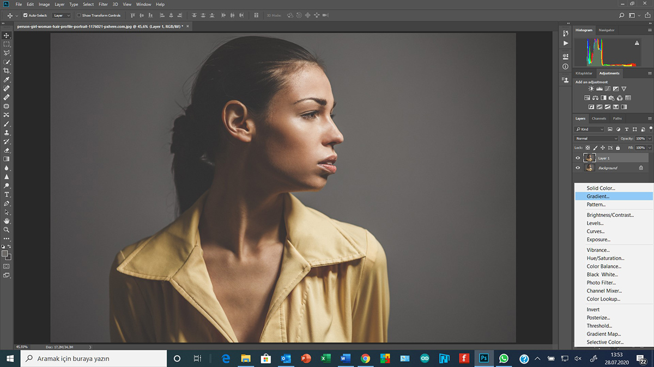Switch to the Channels tab

click(599, 119)
